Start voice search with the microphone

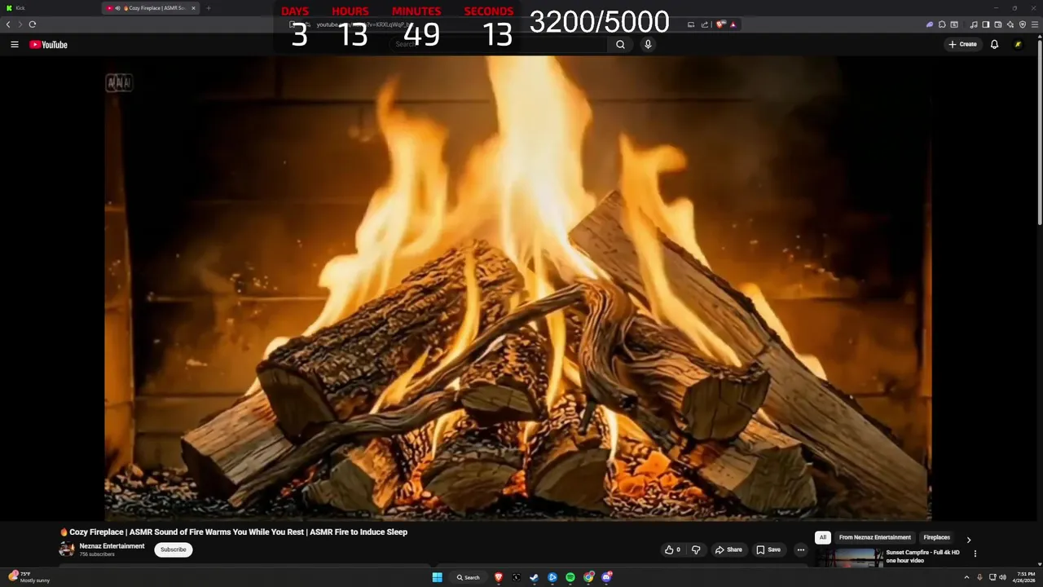(648, 45)
